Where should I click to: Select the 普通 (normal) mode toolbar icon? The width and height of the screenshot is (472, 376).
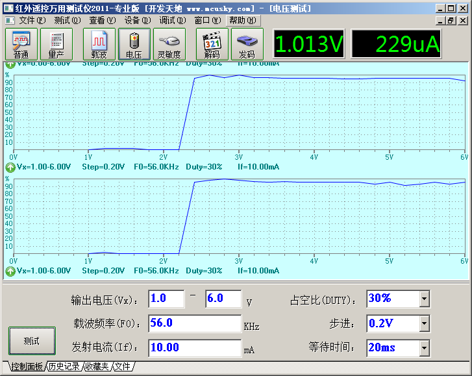pyautogui.click(x=21, y=44)
